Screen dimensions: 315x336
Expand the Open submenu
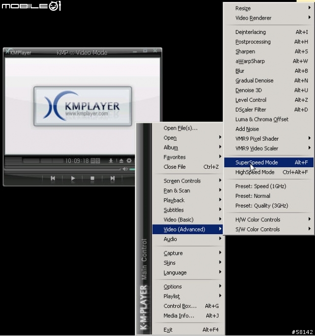pos(188,138)
